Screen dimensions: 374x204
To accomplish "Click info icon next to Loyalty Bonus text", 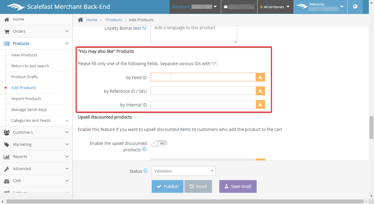I will [144, 28].
